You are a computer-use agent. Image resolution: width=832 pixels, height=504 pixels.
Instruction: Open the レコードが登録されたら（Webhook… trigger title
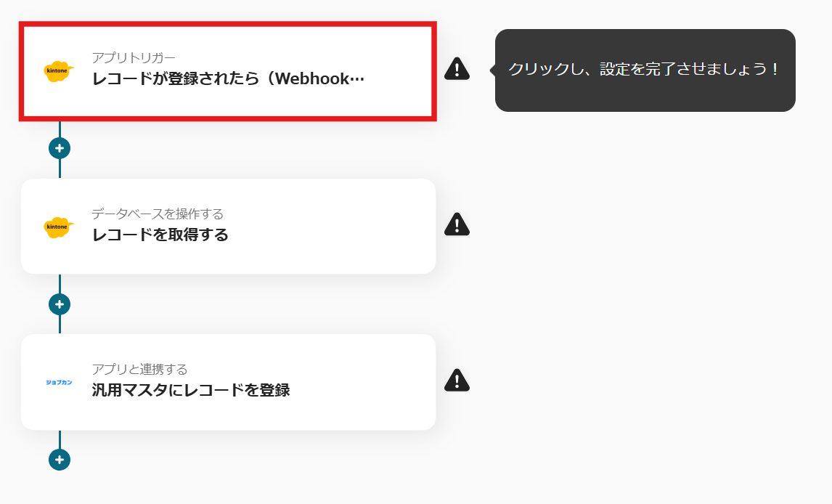point(228,78)
